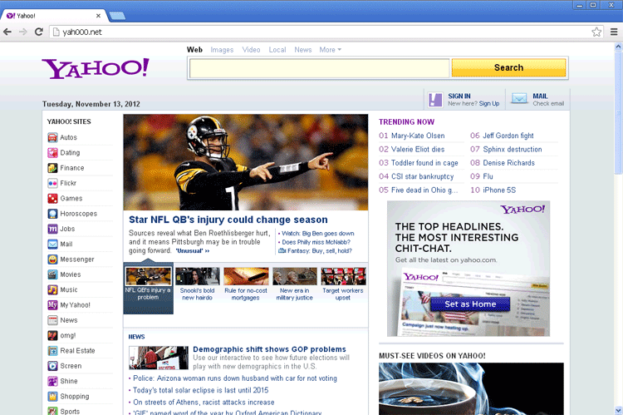Switch to the Images search tab

pos(222,50)
